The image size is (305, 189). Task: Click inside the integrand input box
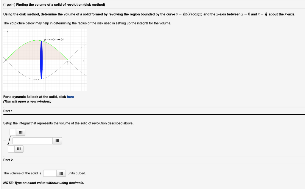(x=33, y=140)
